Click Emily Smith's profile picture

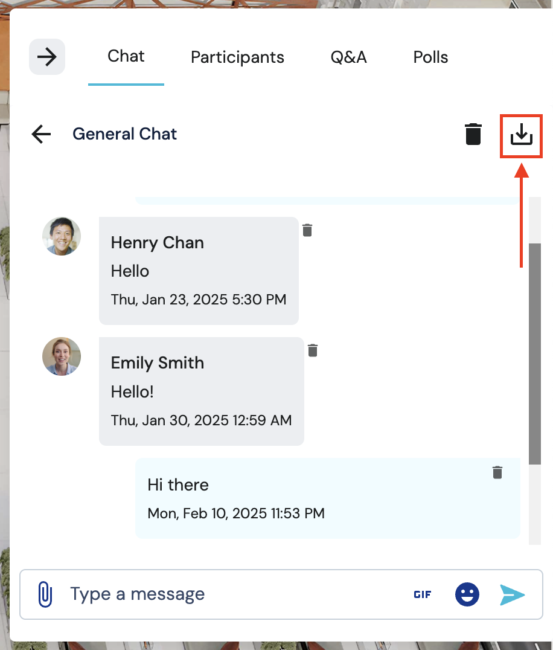point(62,356)
